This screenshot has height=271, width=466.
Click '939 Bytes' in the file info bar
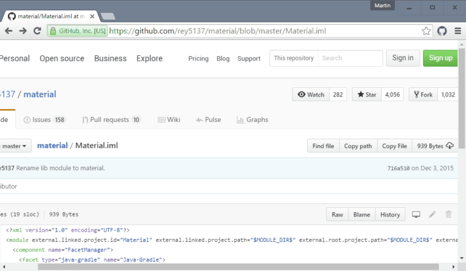coord(64,214)
